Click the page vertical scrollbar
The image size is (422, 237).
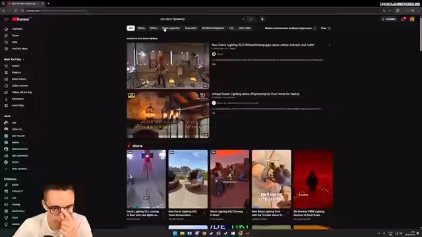(x=421, y=34)
